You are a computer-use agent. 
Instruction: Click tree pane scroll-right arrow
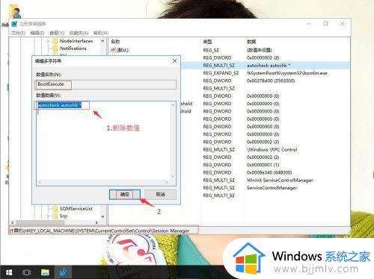[96, 222]
